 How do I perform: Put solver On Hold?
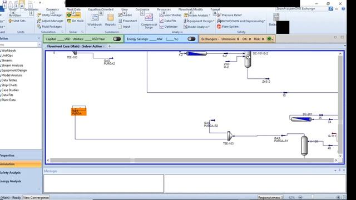[x=75, y=21]
